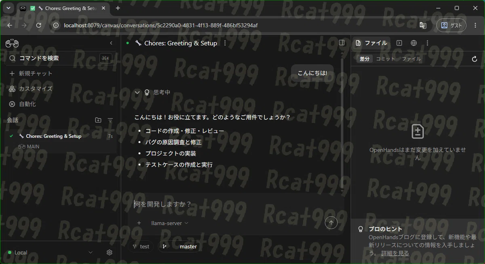Click the MAIN branch label
This screenshot has height=264, width=485.
[x=33, y=147]
